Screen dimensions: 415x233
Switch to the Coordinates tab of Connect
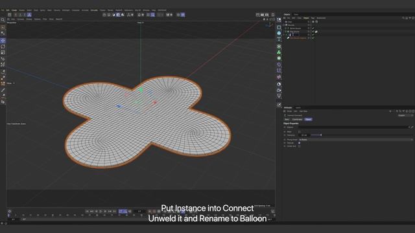coord(297,119)
